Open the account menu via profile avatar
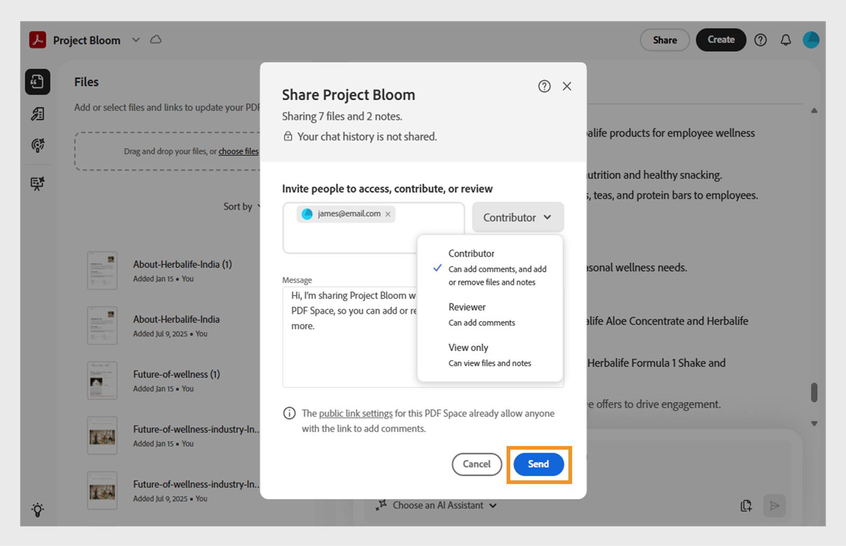Viewport: 846px width, 546px height. point(811,39)
